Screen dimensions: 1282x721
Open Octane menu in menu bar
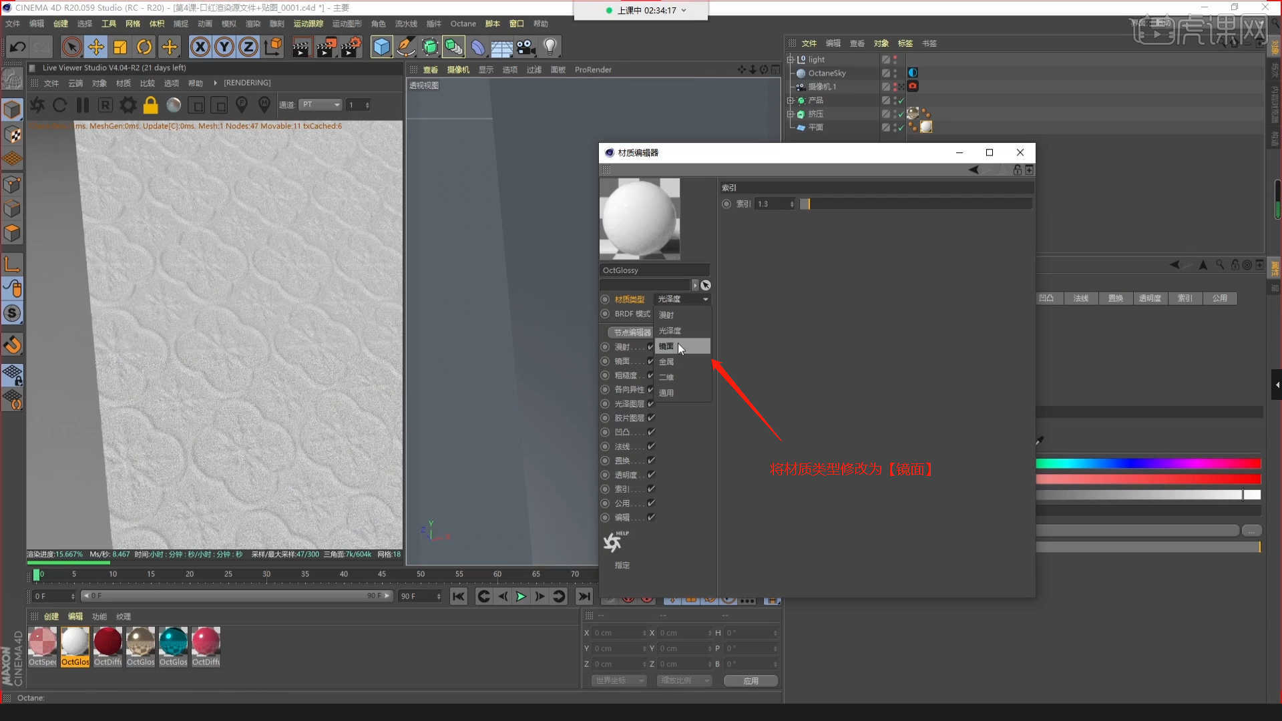(463, 23)
